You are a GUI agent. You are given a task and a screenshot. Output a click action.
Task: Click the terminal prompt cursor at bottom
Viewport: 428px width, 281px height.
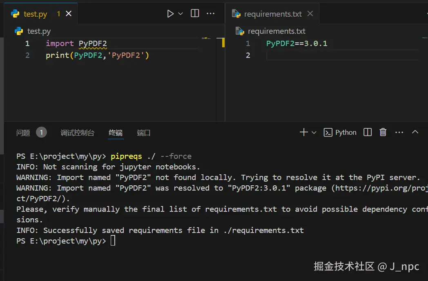tap(113, 241)
